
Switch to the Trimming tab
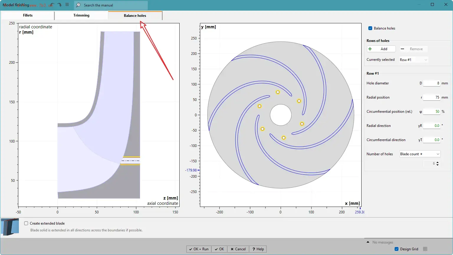(81, 15)
